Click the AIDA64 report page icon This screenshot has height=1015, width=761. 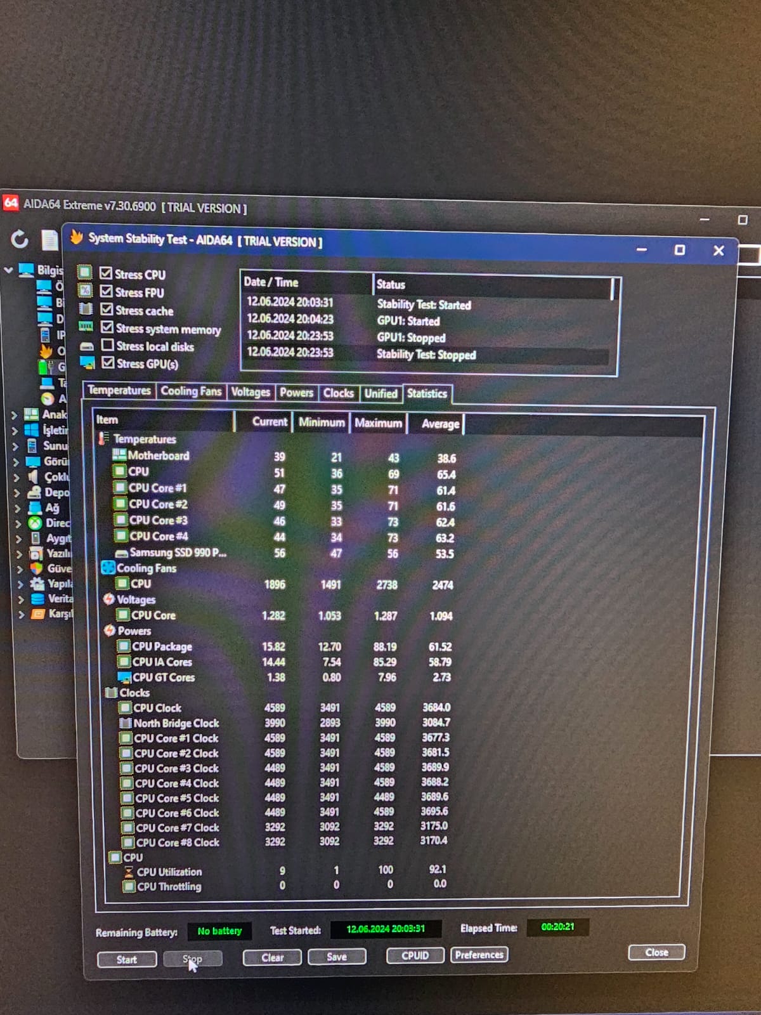tap(49, 240)
